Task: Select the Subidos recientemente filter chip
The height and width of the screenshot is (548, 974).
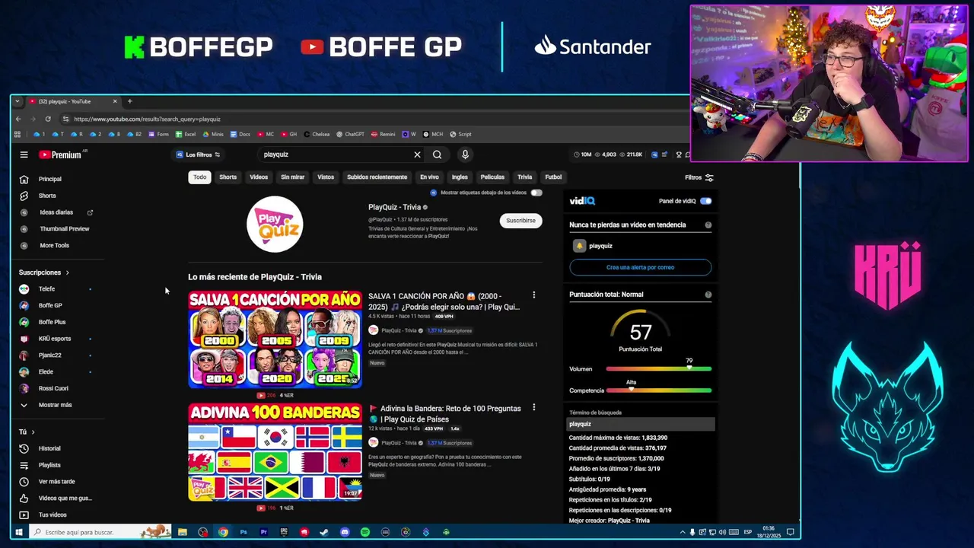Action: (x=377, y=177)
